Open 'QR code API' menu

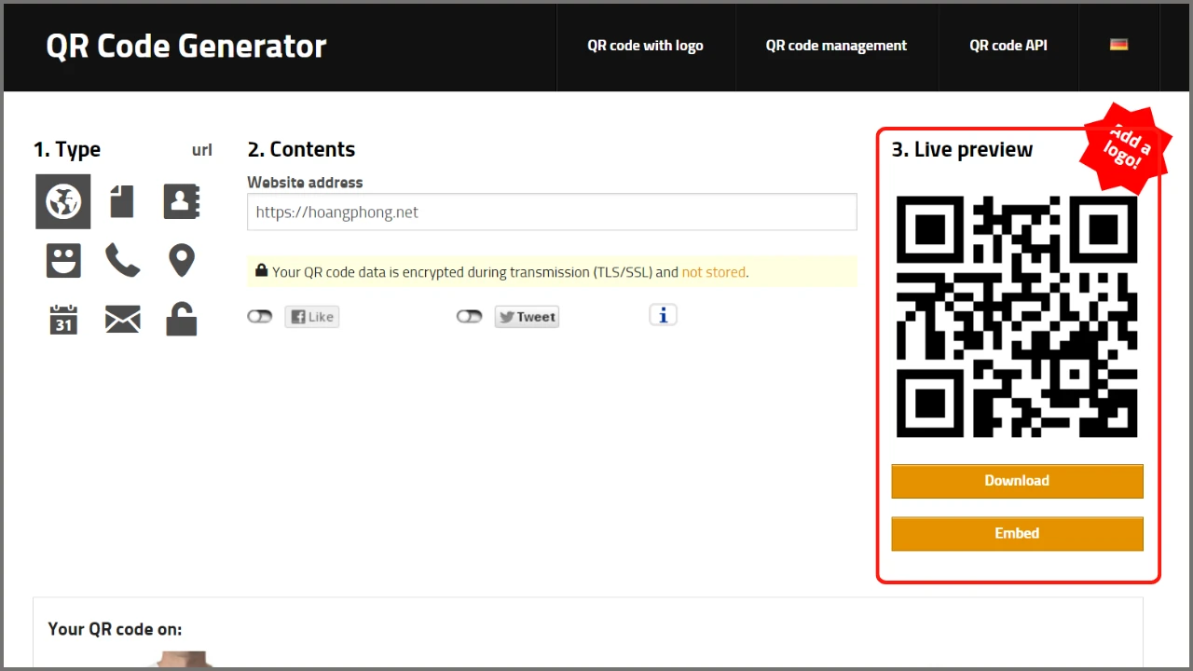tap(1008, 46)
